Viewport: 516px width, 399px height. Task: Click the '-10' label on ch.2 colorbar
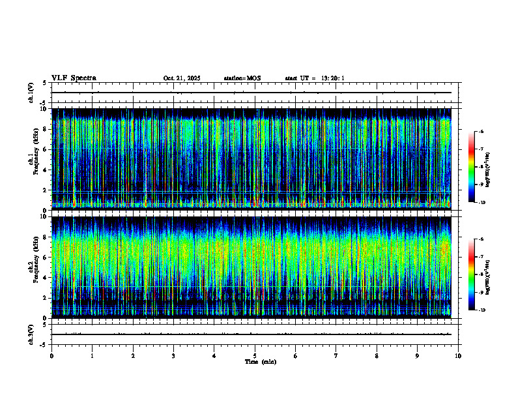tap(481, 310)
